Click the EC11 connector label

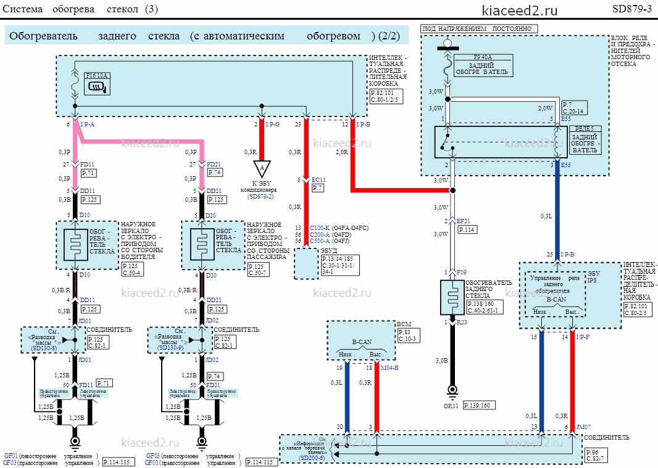click(318, 180)
